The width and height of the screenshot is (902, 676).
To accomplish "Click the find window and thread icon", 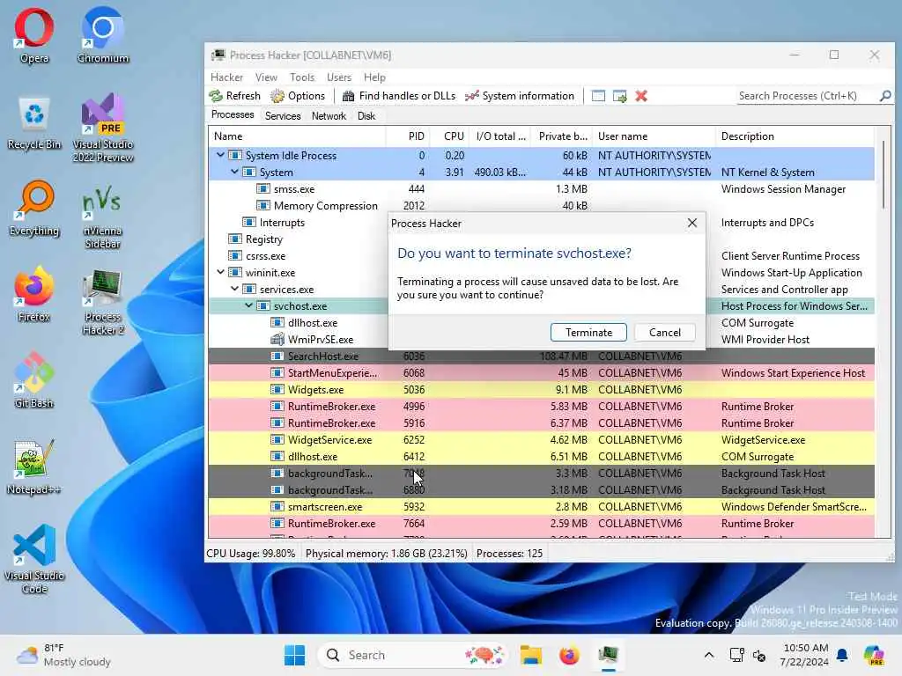I will 619,96.
